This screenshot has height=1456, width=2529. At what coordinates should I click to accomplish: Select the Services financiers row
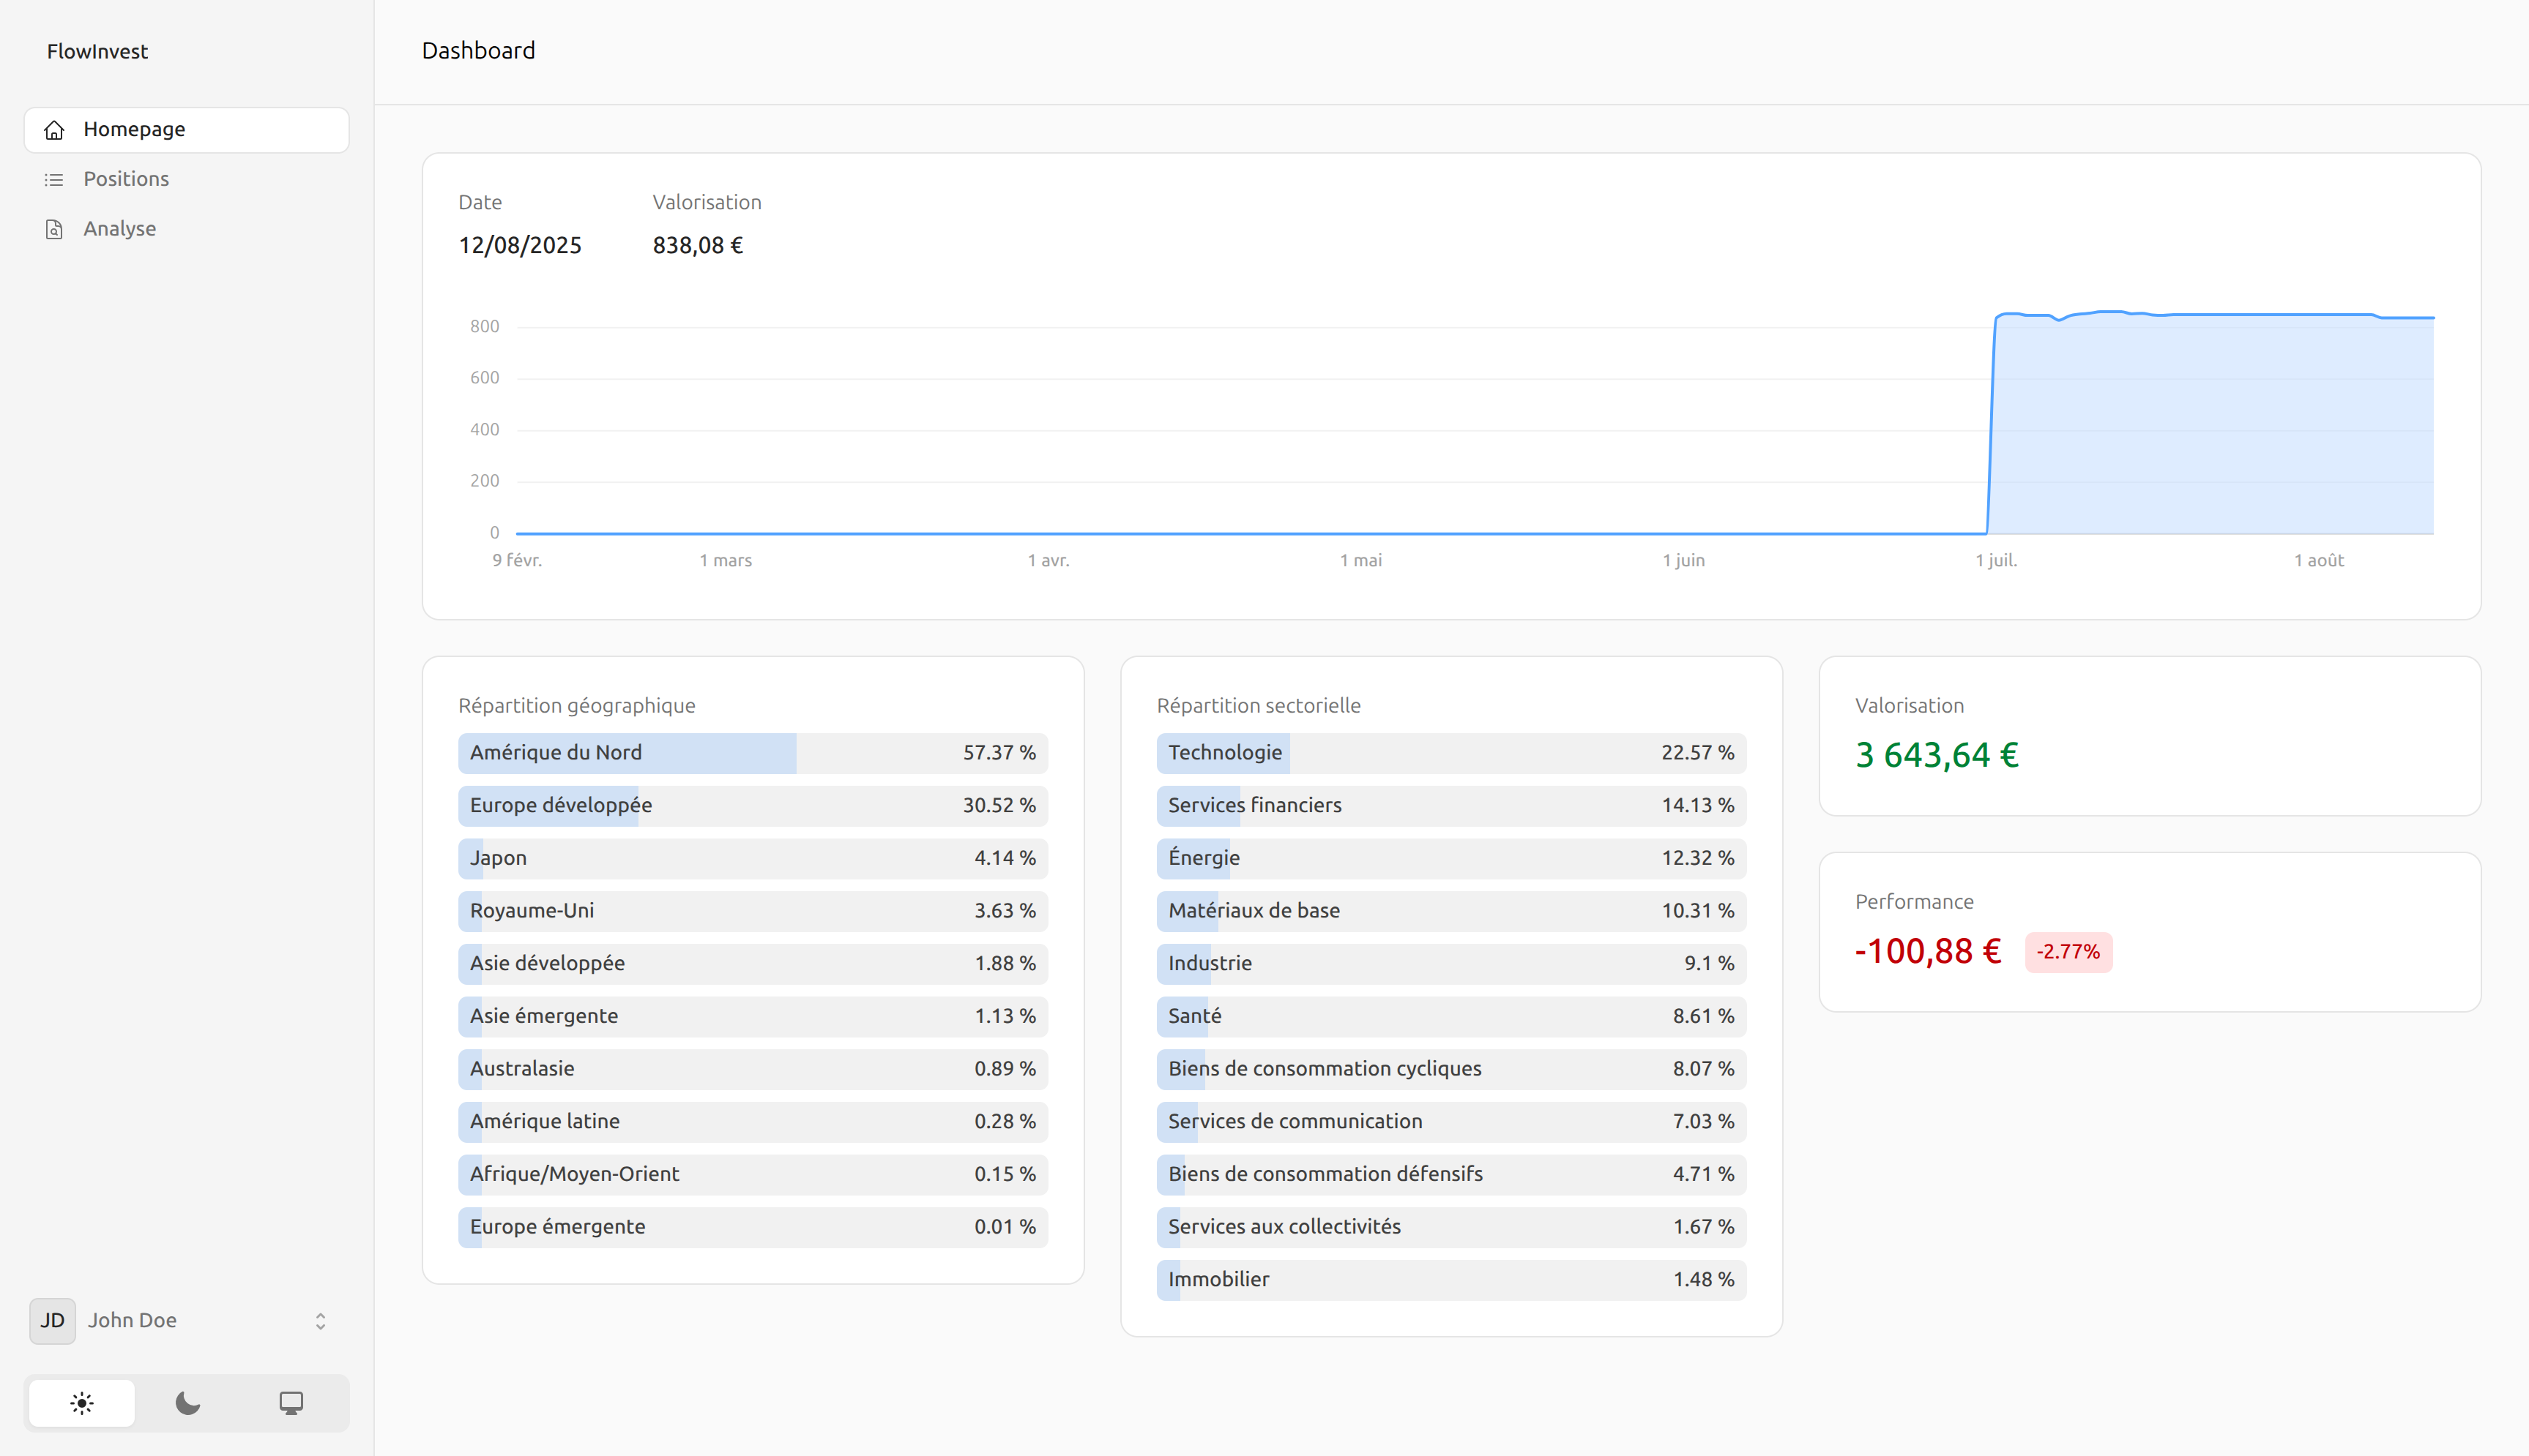pos(1450,805)
